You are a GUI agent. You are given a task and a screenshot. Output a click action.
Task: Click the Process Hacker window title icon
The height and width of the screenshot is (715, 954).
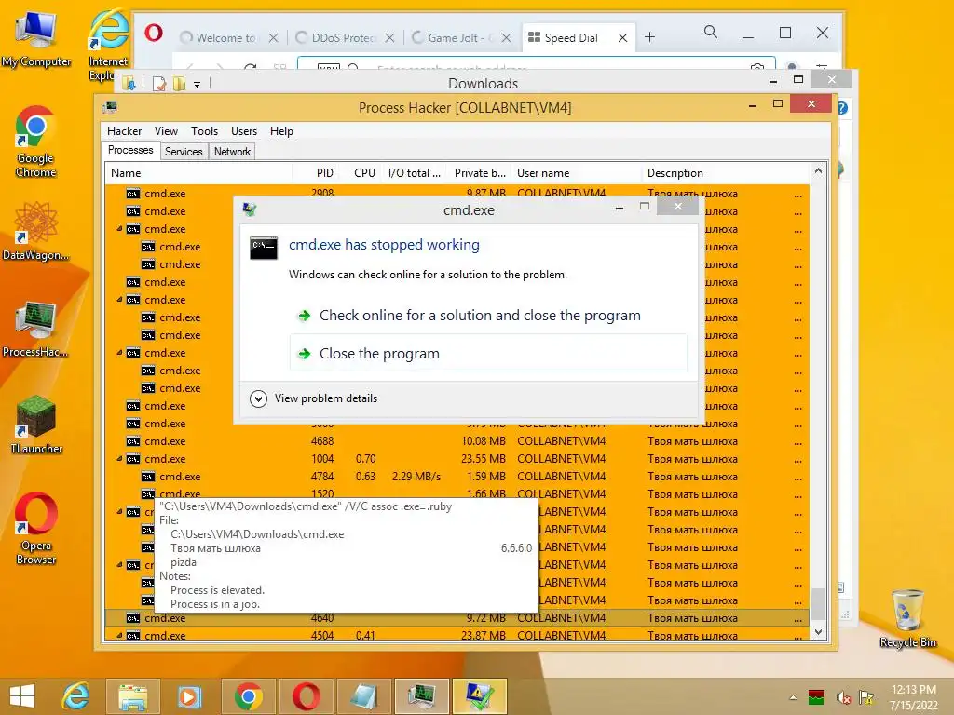click(x=110, y=108)
